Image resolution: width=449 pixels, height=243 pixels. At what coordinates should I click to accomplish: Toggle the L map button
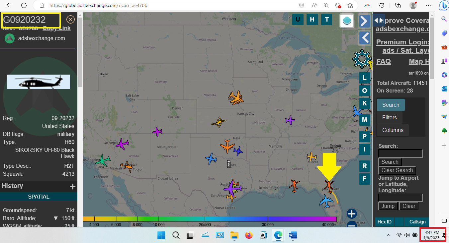364,78
